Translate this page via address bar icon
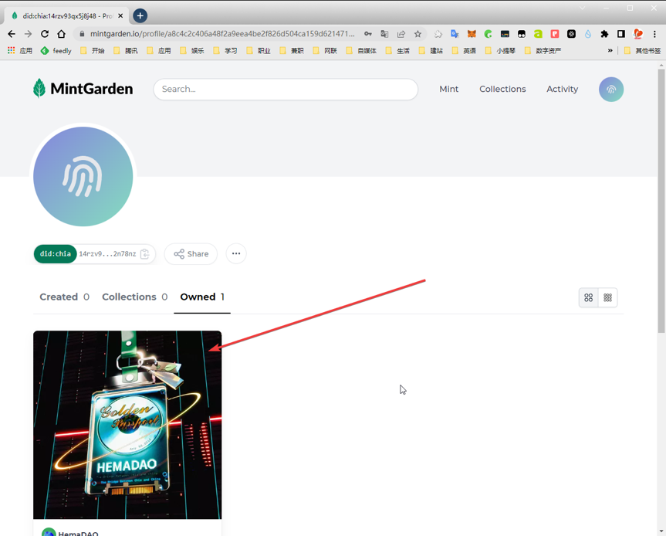The width and height of the screenshot is (666, 536). click(x=384, y=34)
